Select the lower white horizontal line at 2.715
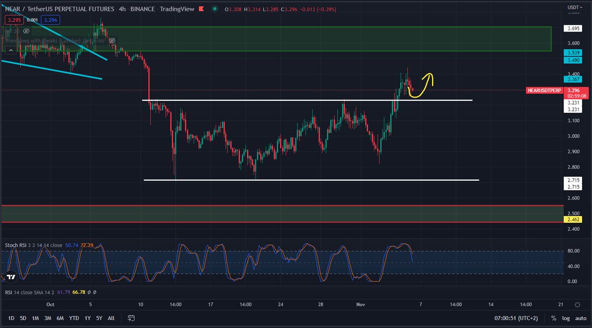Viewport: 592px width, 328px height. pyautogui.click(x=311, y=180)
